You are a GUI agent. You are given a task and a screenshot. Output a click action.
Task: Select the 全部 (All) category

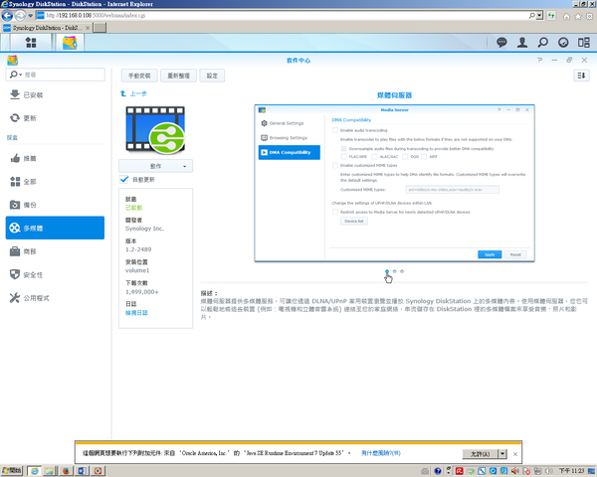pos(30,181)
